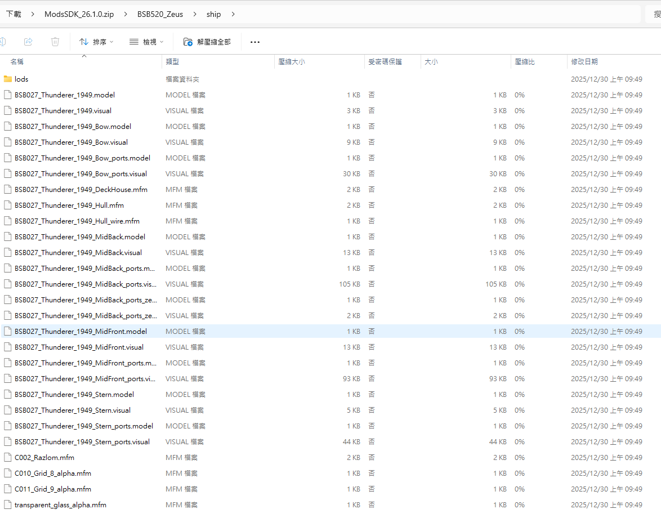661x527 pixels.
Task: Sort by 修改日期 column header
Action: (584, 62)
